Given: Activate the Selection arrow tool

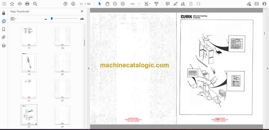Looking at the screenshot, I should (100, 4).
